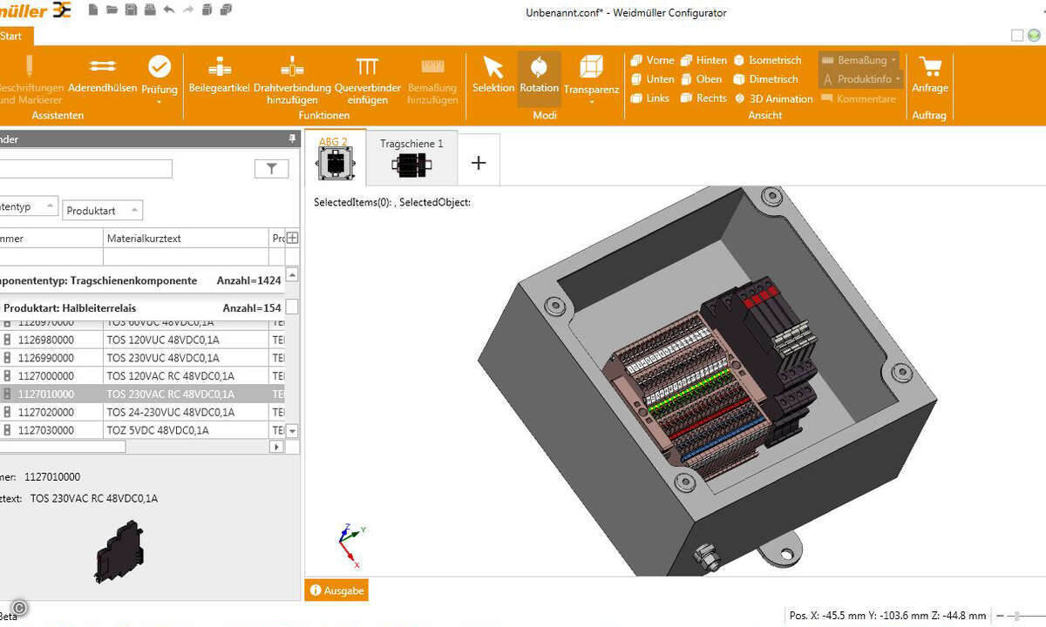
Task: Switch to the Tragschiene 1 tab
Action: [x=411, y=158]
